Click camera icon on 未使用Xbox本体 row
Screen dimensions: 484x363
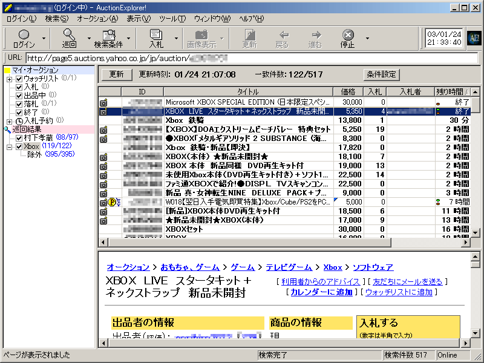[103, 175]
